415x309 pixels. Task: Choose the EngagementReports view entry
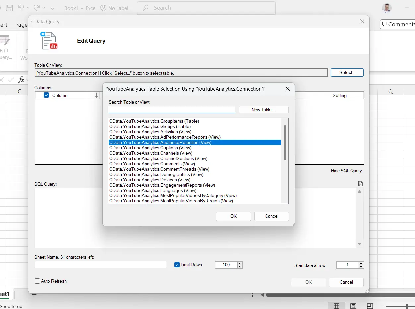tap(162, 185)
